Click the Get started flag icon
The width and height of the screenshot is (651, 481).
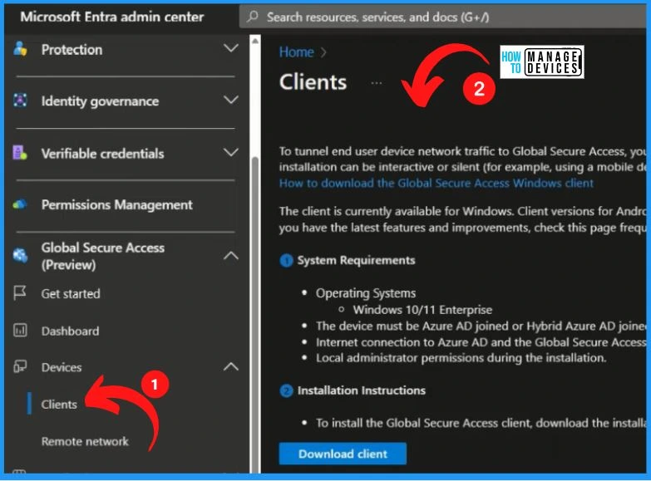coord(19,293)
